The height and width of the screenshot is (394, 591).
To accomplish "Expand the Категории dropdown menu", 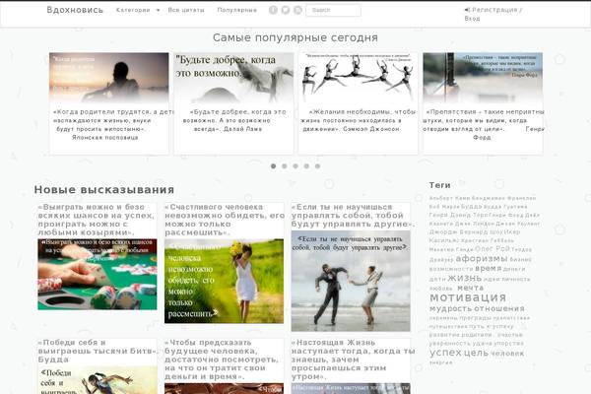I will 138,10.
